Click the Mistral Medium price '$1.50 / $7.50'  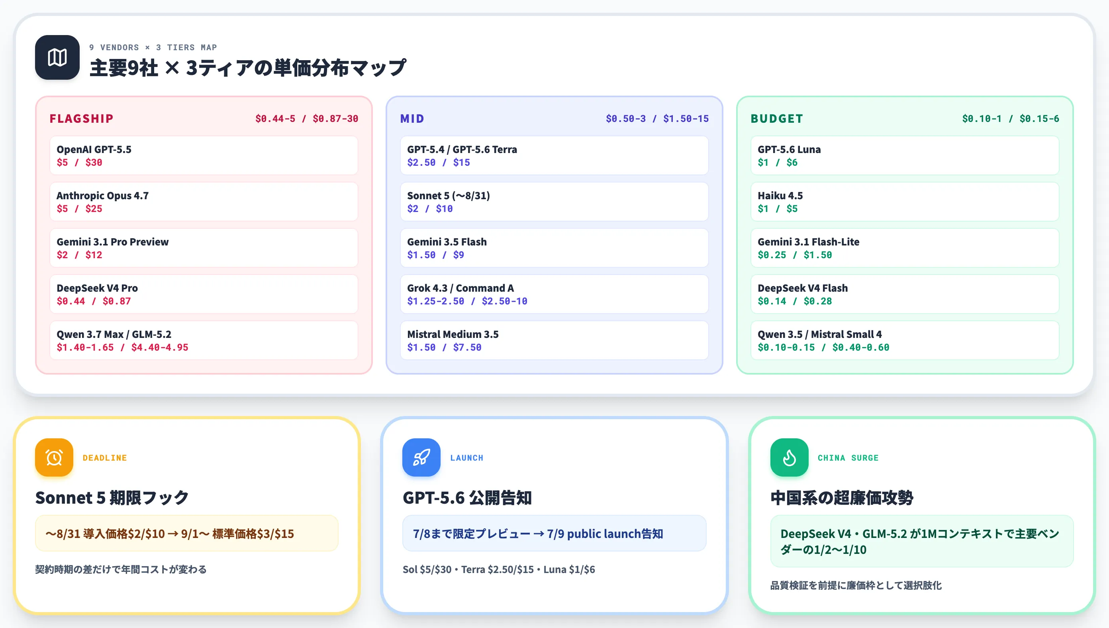444,347
